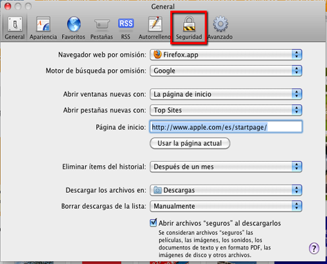Open the Seguridad lock pane
The width and height of the screenshot is (327, 264).
189,28
